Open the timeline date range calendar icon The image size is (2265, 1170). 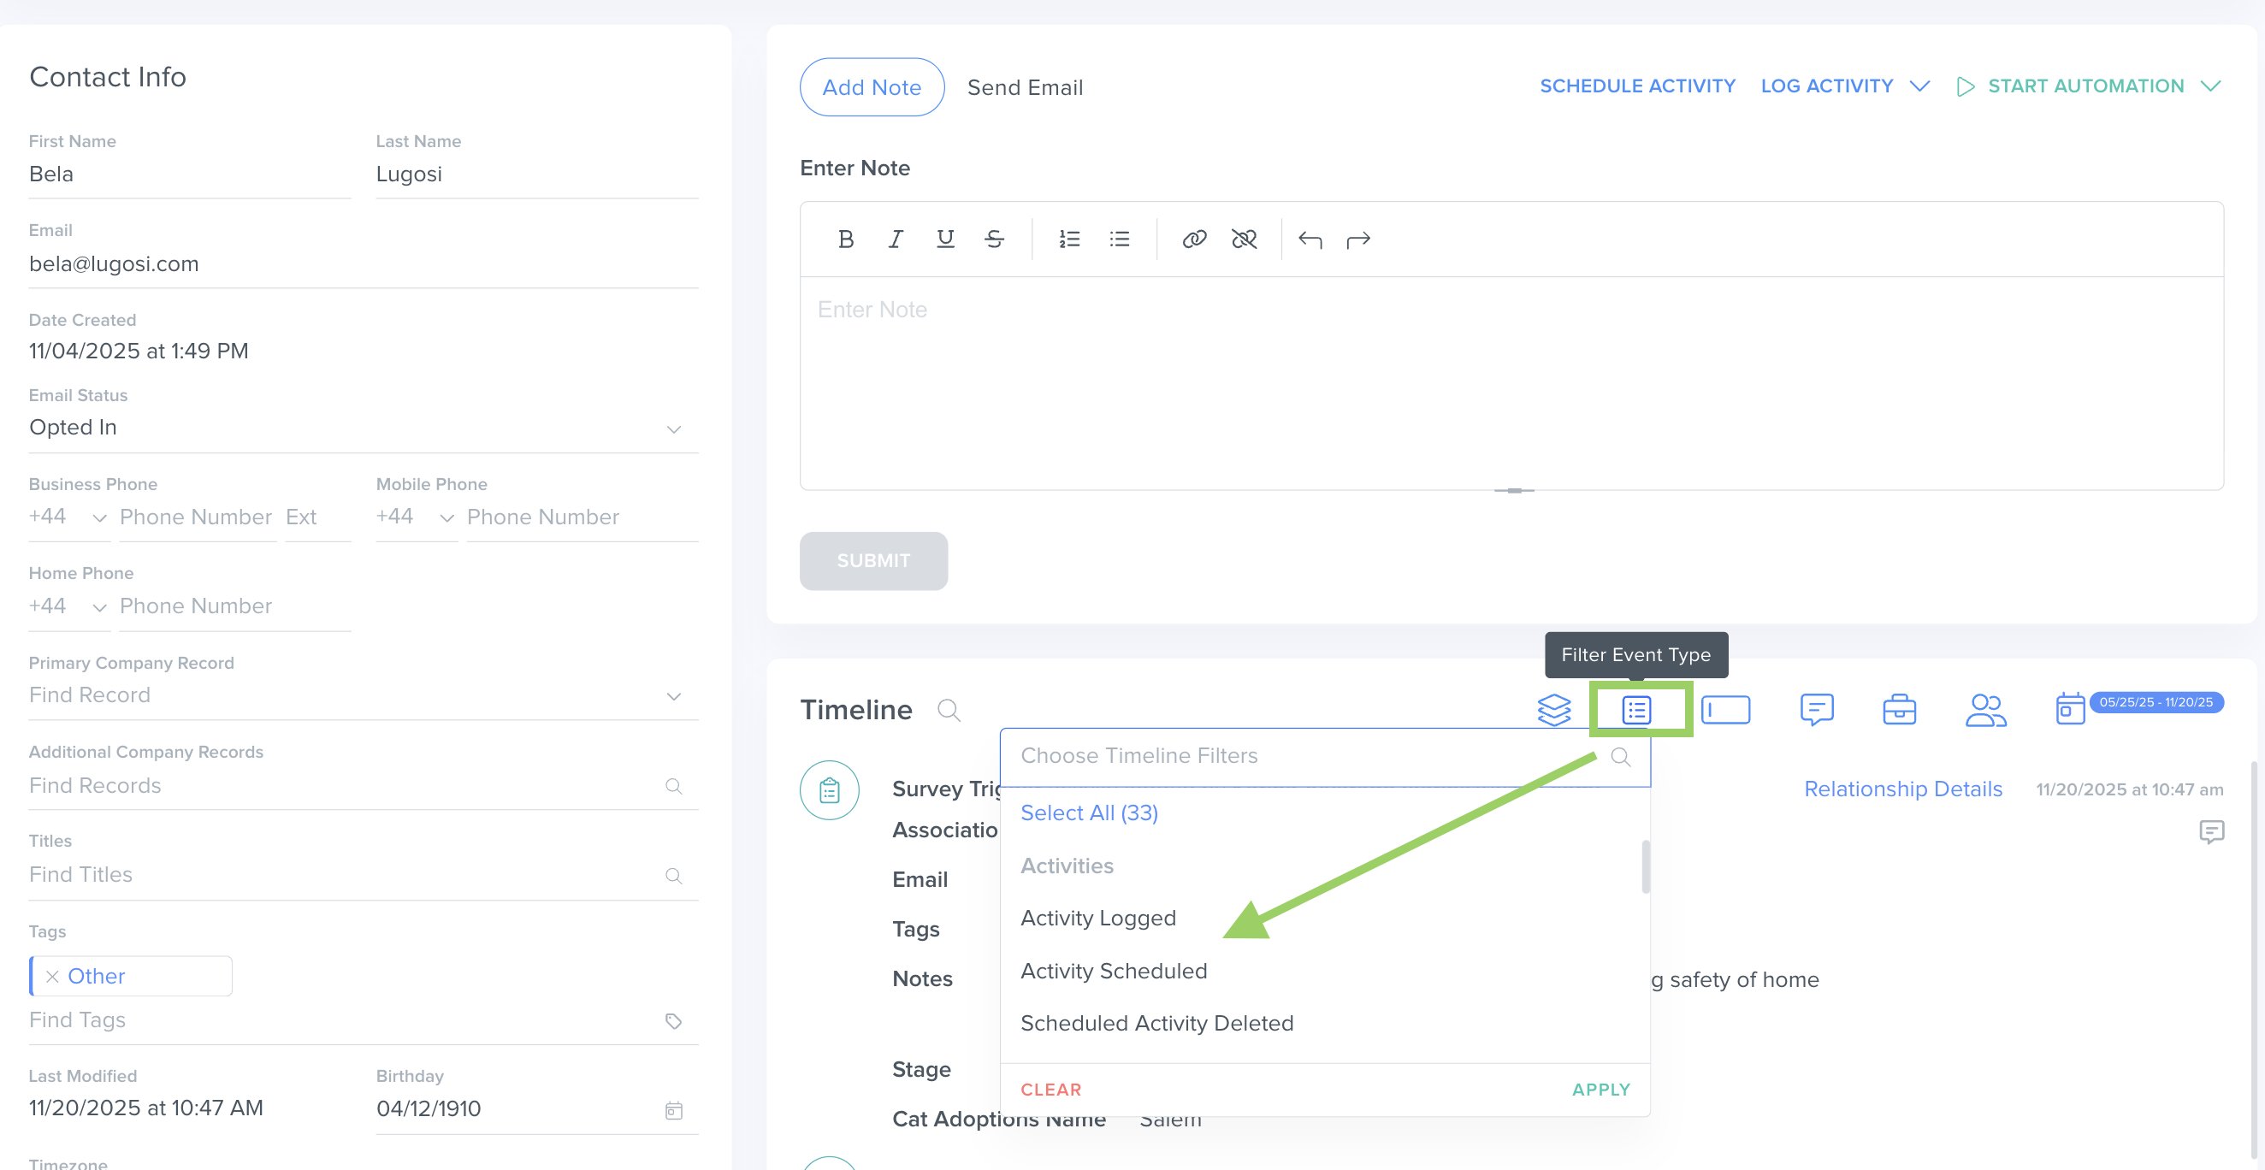pyautogui.click(x=2069, y=708)
